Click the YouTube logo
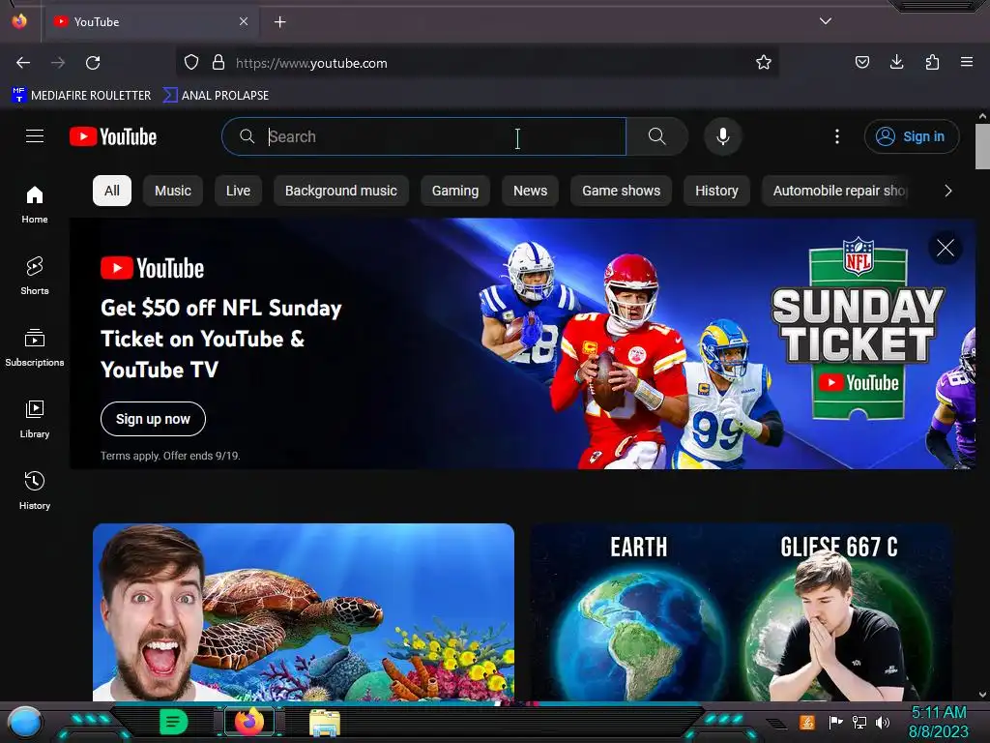 point(113,136)
